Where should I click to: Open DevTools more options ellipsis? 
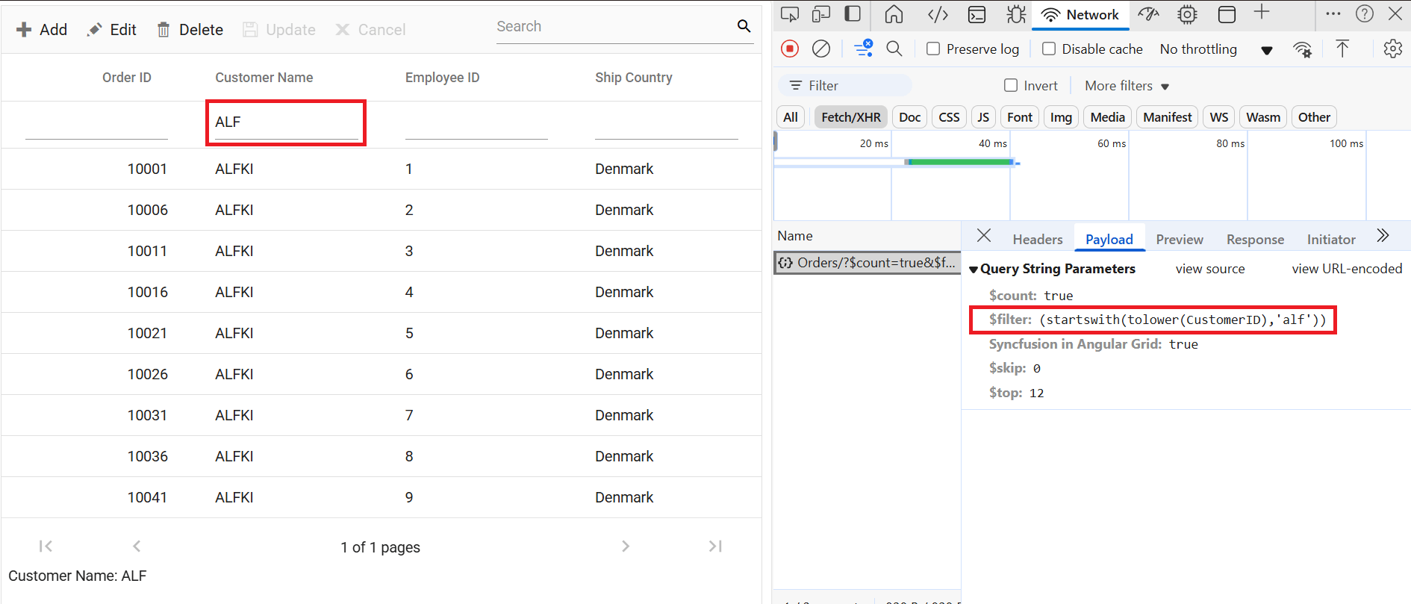click(1333, 13)
